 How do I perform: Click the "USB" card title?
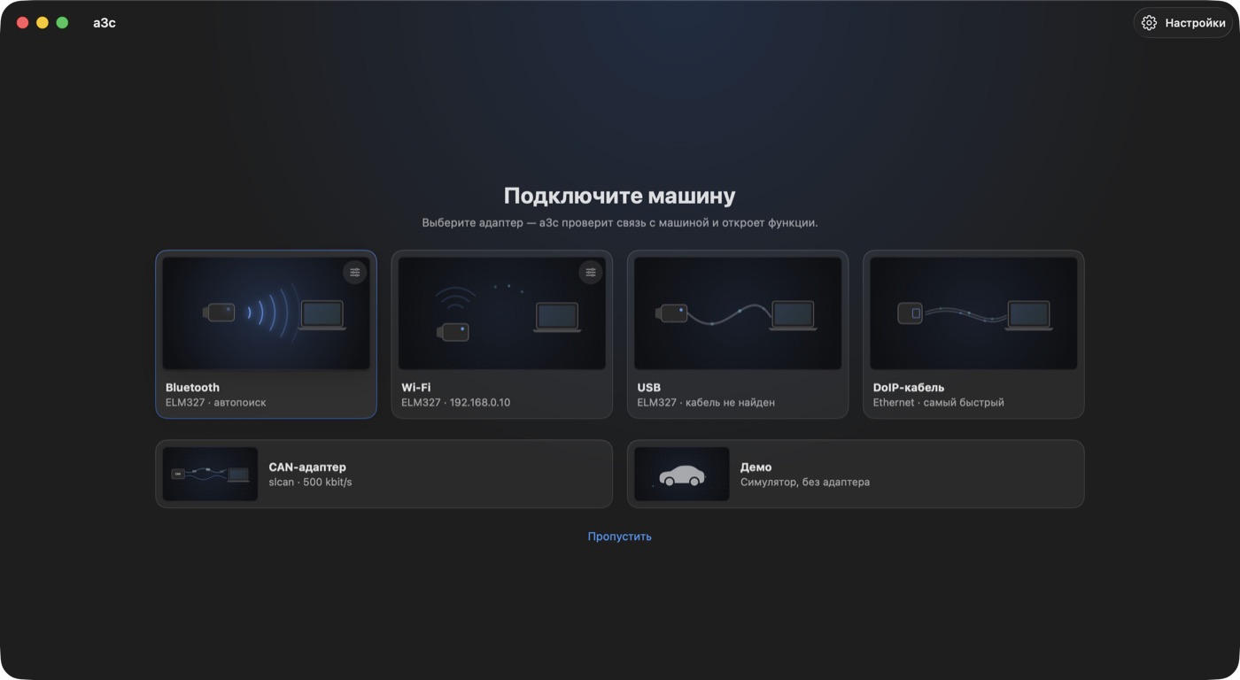(649, 388)
